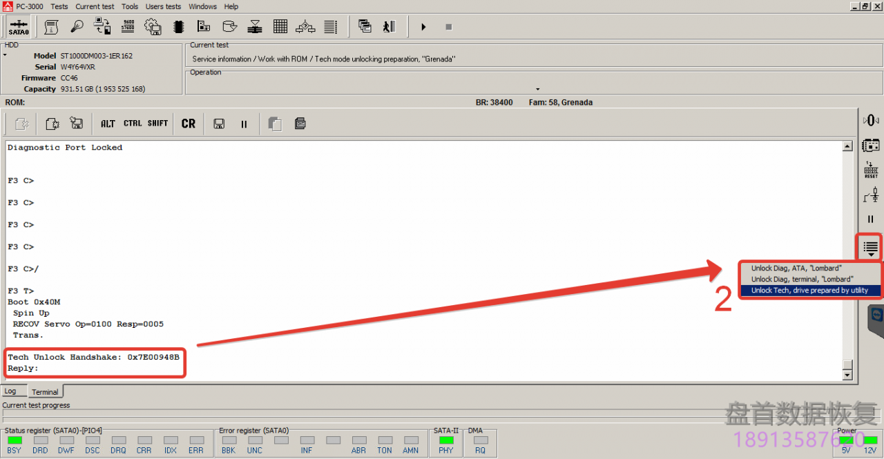The image size is (884, 459).
Task: Toggle the ALT key modifier
Action: point(108,124)
